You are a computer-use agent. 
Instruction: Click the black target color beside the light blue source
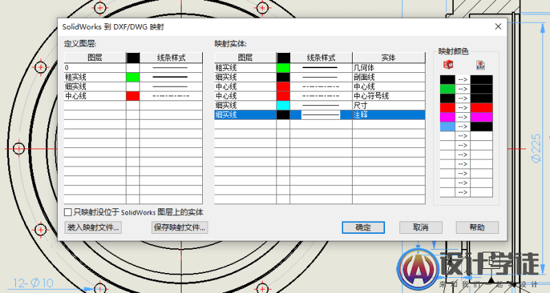[x=481, y=127]
